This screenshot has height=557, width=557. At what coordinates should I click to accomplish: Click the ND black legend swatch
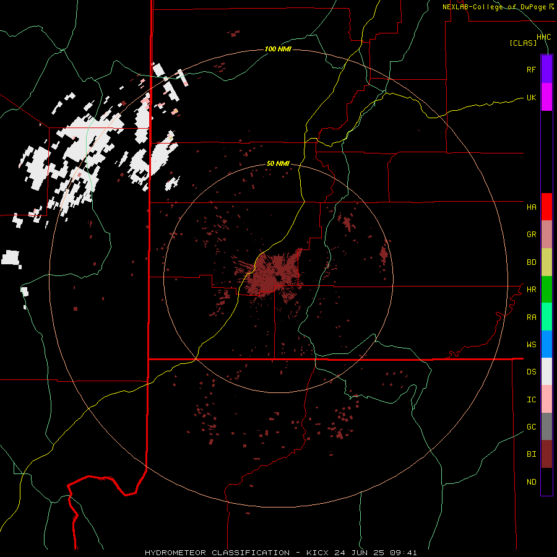[x=546, y=481]
